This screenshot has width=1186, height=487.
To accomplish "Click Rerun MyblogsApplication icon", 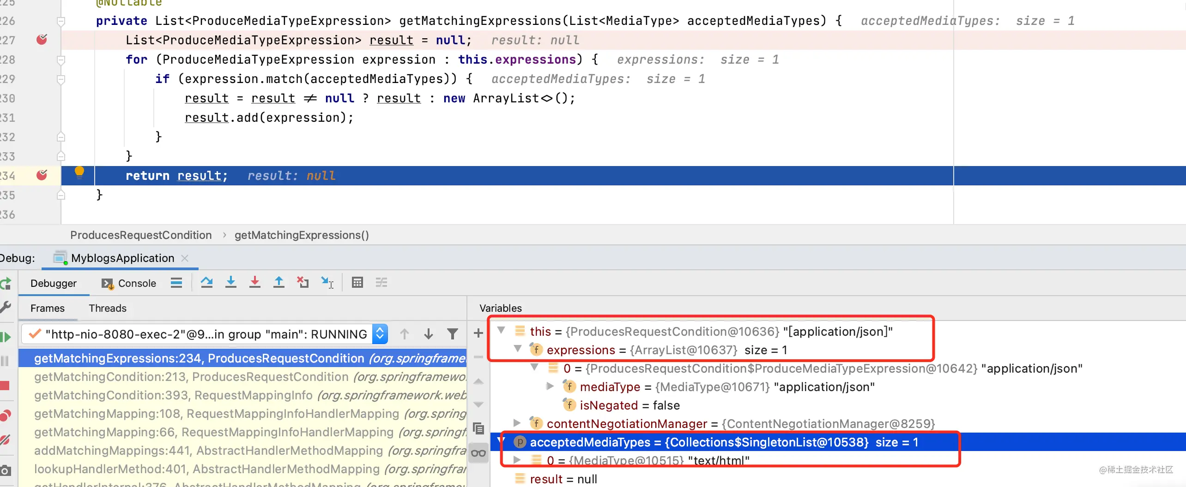I will click(x=6, y=283).
